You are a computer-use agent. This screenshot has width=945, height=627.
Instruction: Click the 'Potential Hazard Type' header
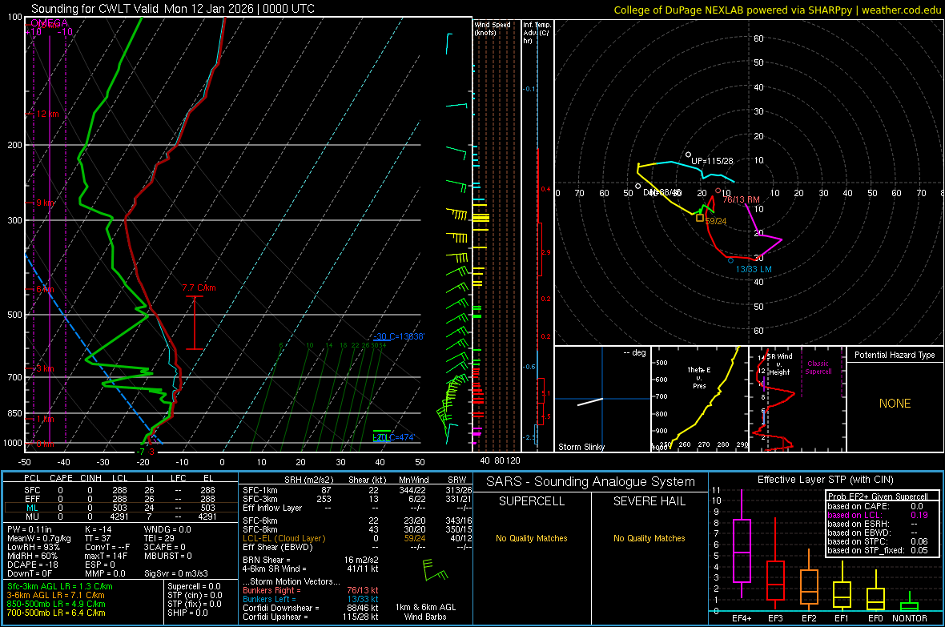click(x=895, y=355)
